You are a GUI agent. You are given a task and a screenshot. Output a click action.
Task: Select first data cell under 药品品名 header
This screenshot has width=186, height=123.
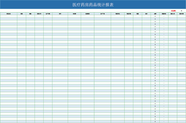click(9, 16)
